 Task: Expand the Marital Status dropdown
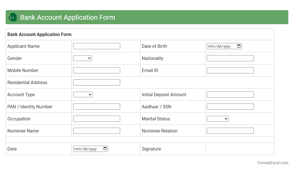pos(217,119)
